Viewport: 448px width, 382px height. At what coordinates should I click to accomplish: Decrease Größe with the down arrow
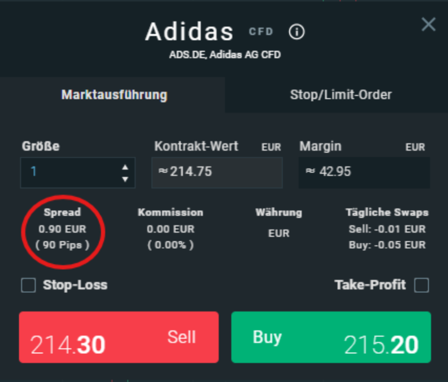(125, 179)
